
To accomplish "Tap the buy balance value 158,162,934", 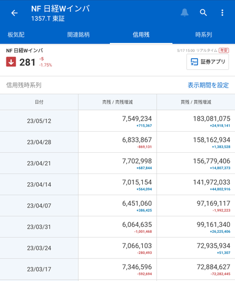I will [211, 140].
